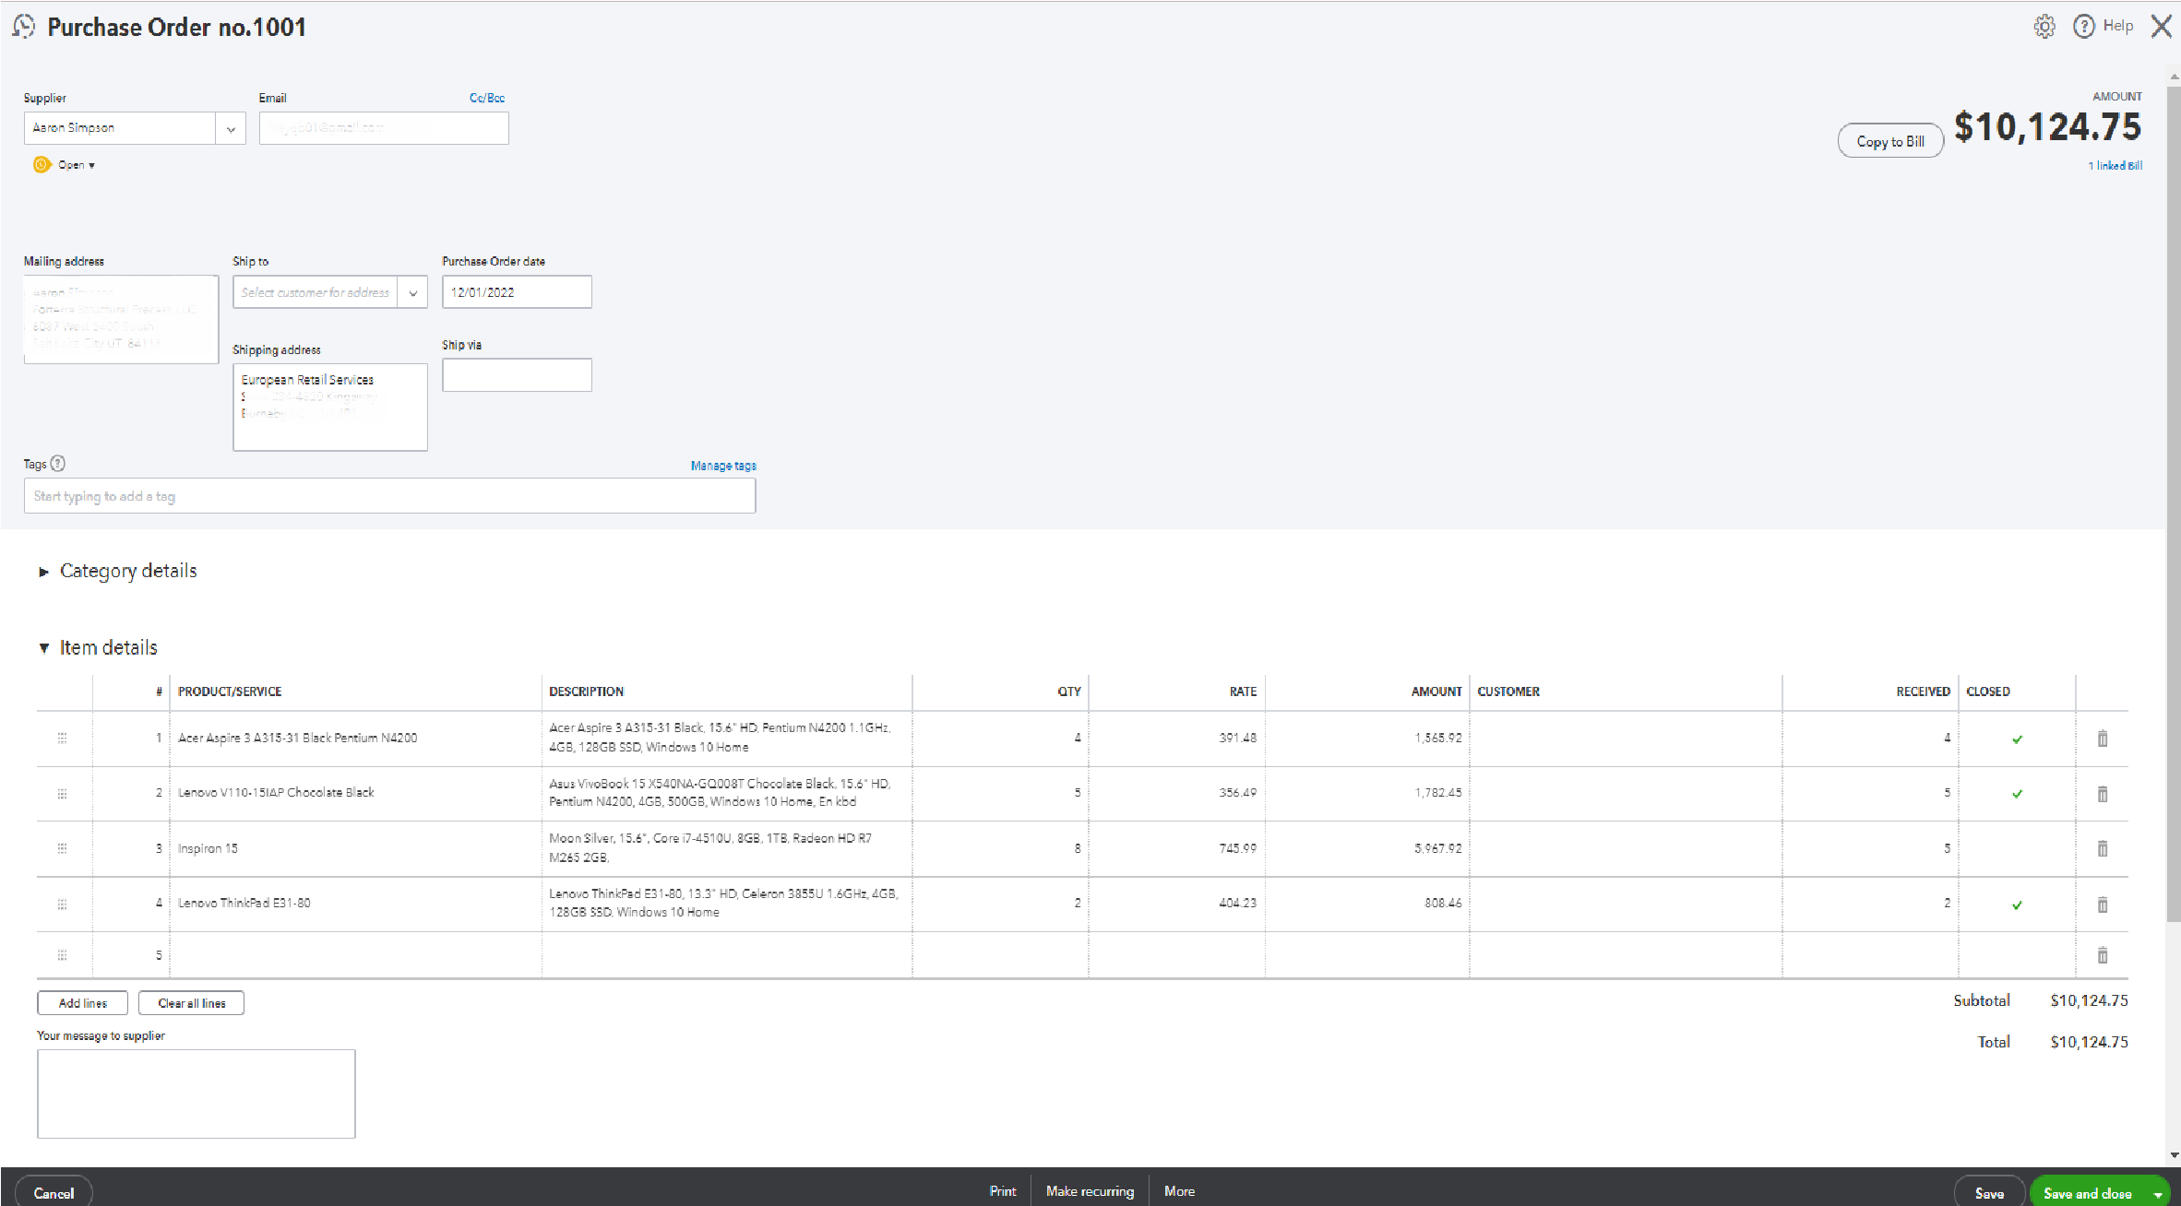Click the Tags help question icon

(x=58, y=464)
